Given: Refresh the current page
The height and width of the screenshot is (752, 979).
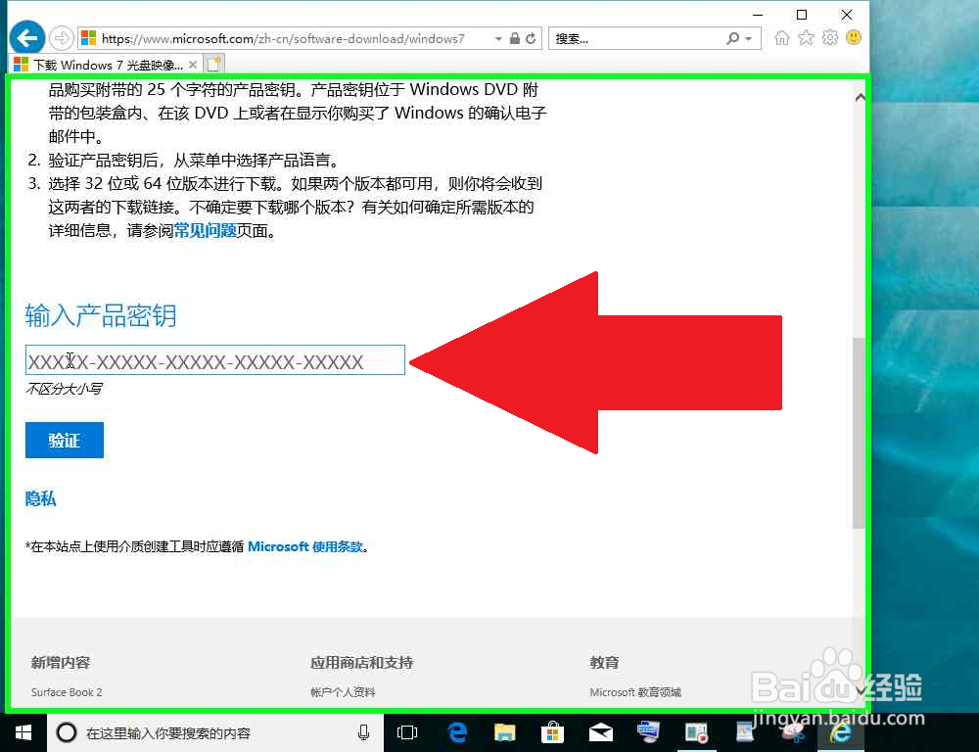Looking at the screenshot, I should pyautogui.click(x=530, y=37).
